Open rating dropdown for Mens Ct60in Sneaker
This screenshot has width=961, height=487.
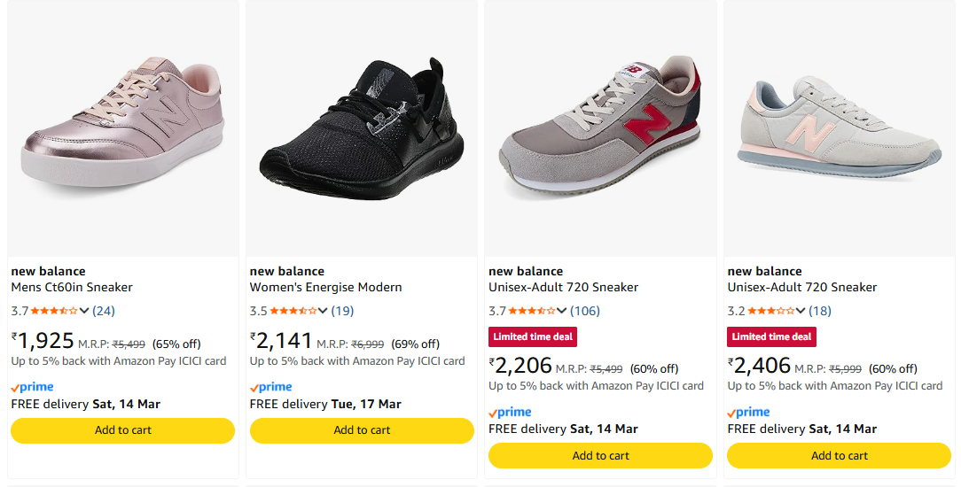tap(84, 311)
